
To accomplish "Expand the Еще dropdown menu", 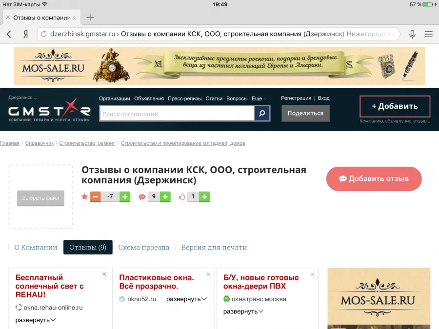I will (x=259, y=98).
